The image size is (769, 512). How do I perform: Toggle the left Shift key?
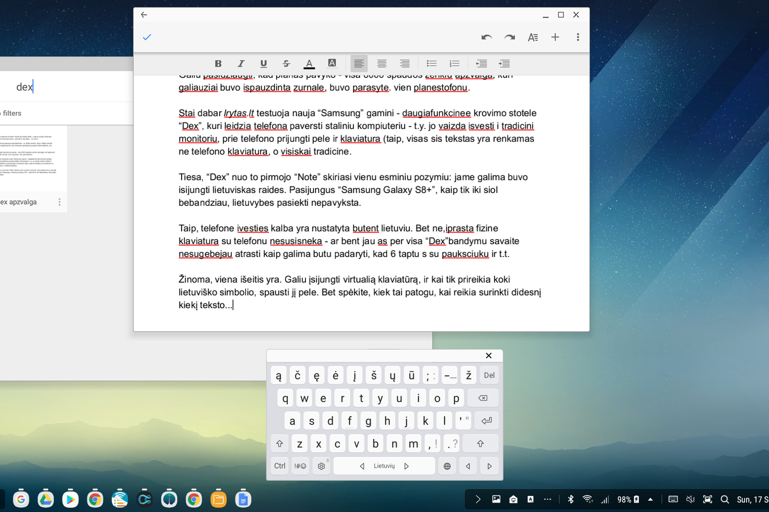coord(279,444)
